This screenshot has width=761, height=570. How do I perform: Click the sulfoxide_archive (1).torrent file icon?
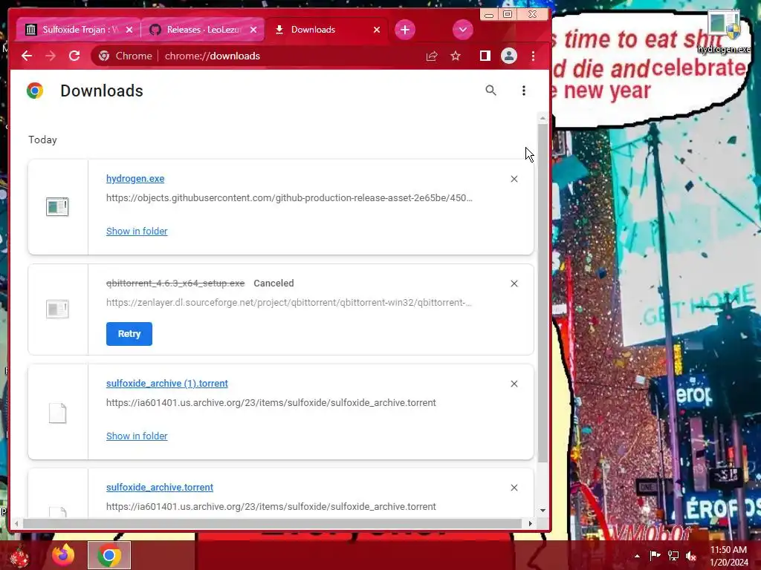click(57, 413)
